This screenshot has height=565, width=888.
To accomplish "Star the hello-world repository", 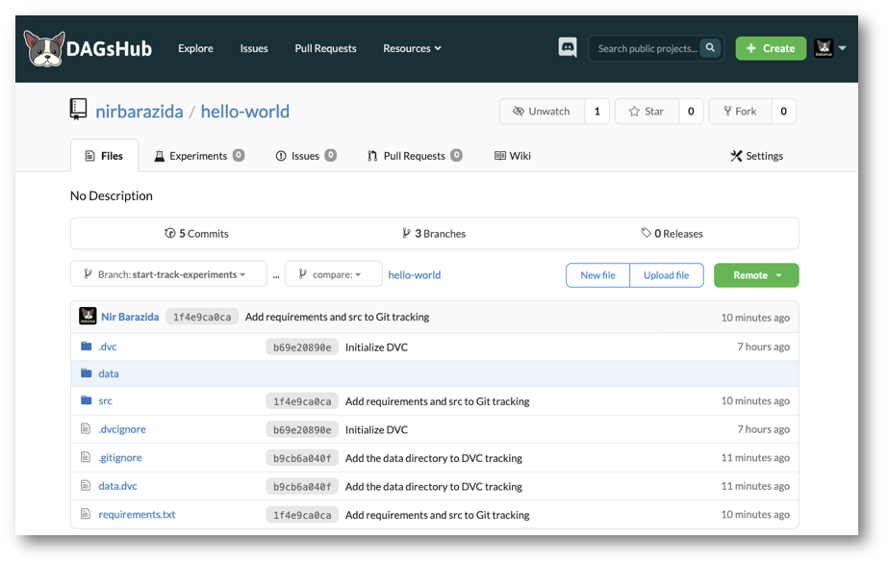I will (x=647, y=112).
